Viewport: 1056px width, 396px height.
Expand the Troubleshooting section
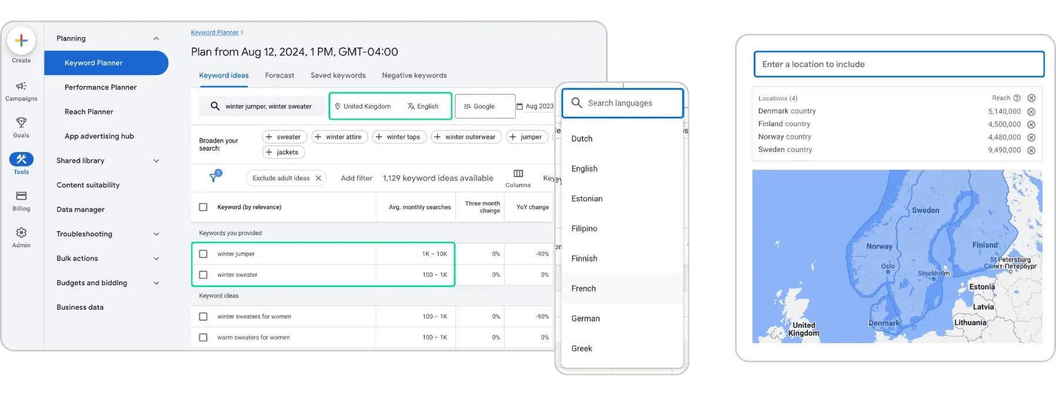pos(156,234)
